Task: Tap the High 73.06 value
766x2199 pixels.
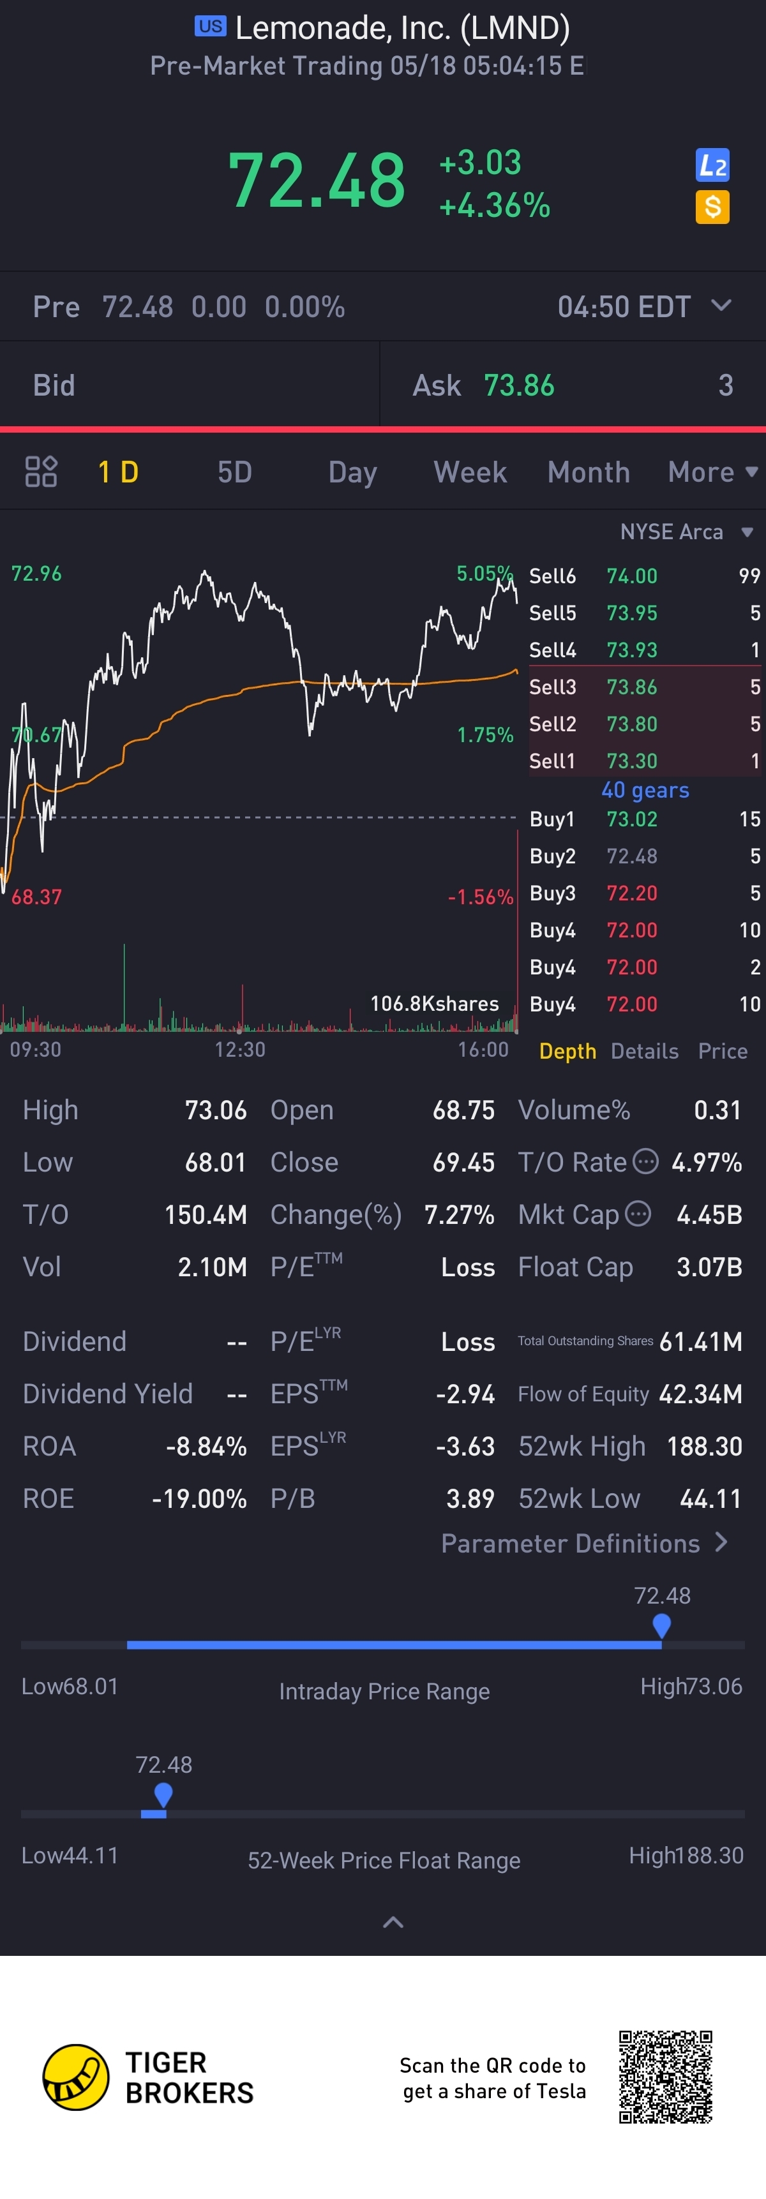Action: point(215,1109)
